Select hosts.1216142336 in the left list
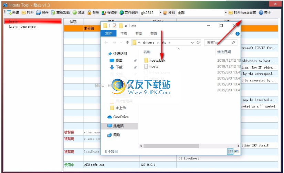 [x=23, y=27]
